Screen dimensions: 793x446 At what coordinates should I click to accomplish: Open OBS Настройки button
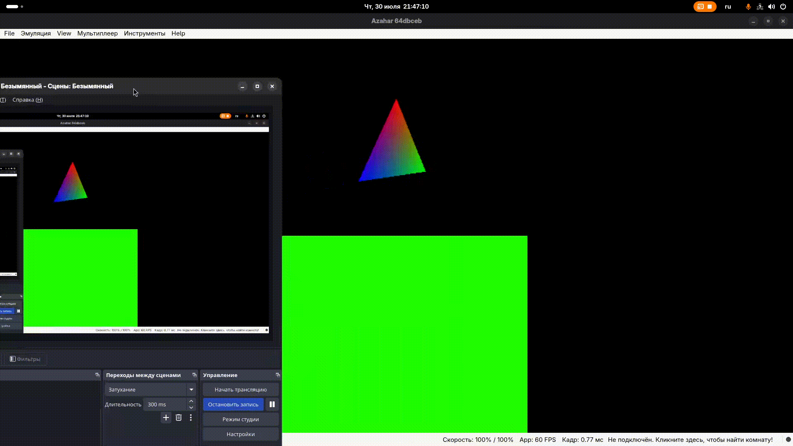240,434
